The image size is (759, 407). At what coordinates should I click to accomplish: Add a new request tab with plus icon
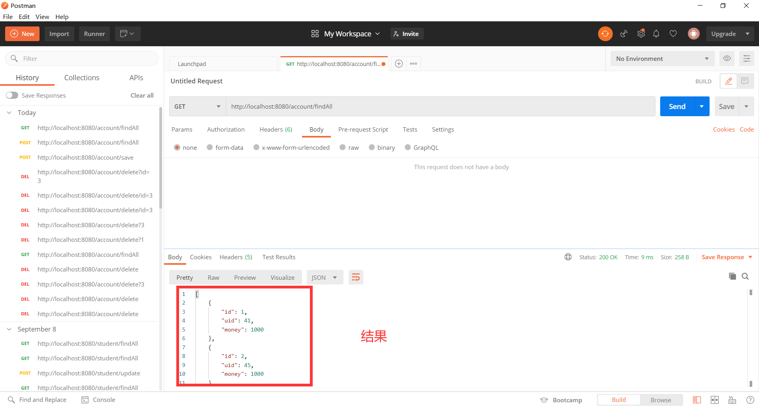click(x=399, y=64)
